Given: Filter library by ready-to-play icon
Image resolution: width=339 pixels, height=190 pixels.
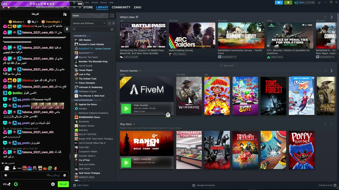Looking at the screenshot, I should (114, 23).
